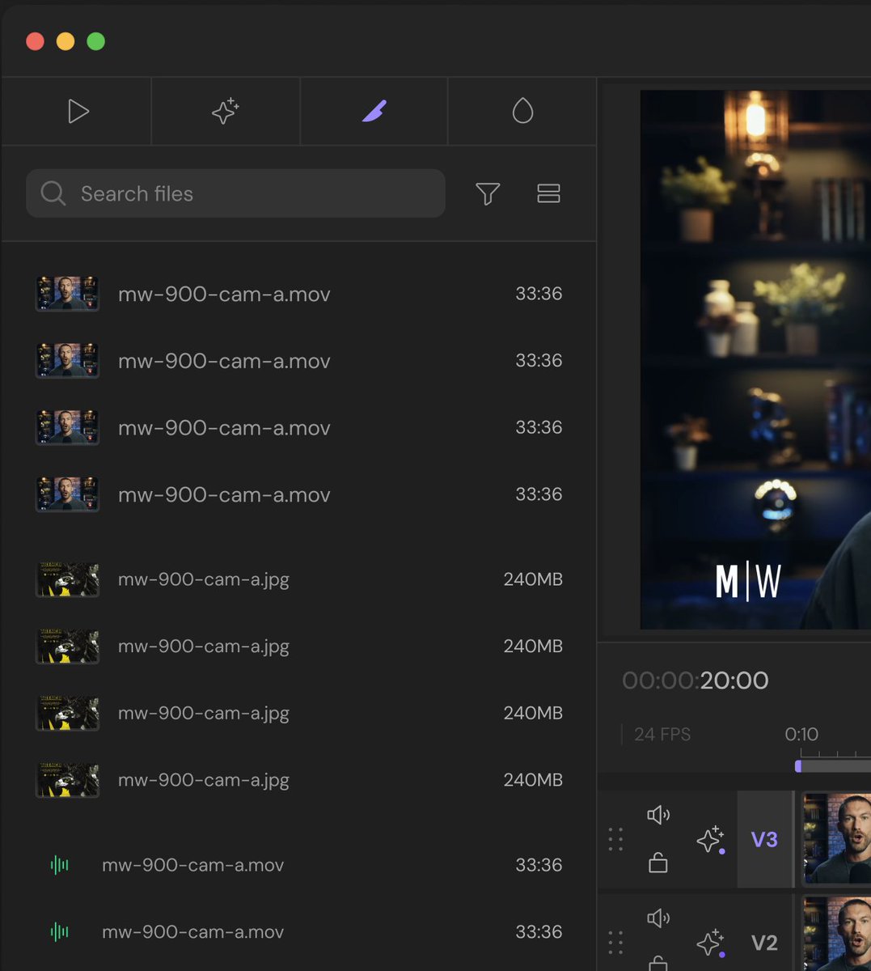Screen dimensions: 871x971
Task: Grab the V3 track drag handle dots
Action: tap(615, 840)
